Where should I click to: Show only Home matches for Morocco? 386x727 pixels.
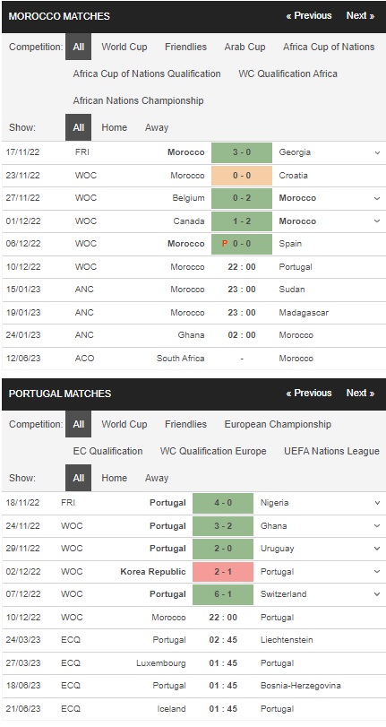[114, 127]
